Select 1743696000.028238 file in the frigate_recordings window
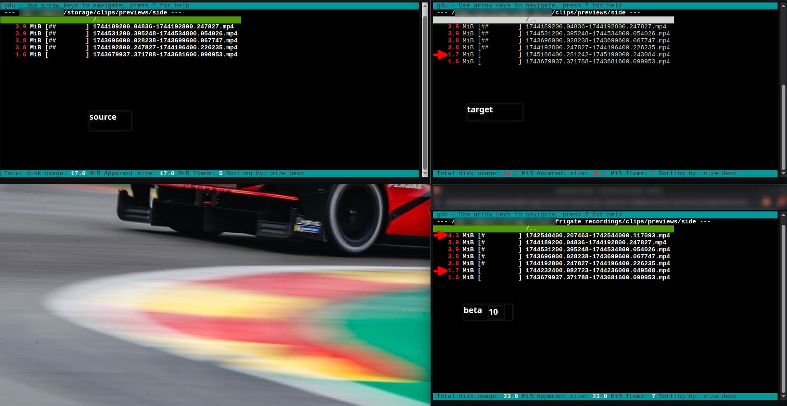The image size is (787, 406). coord(559,256)
